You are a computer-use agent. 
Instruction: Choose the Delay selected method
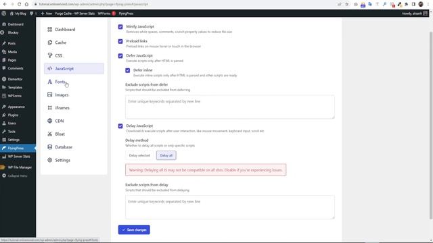pos(139,155)
